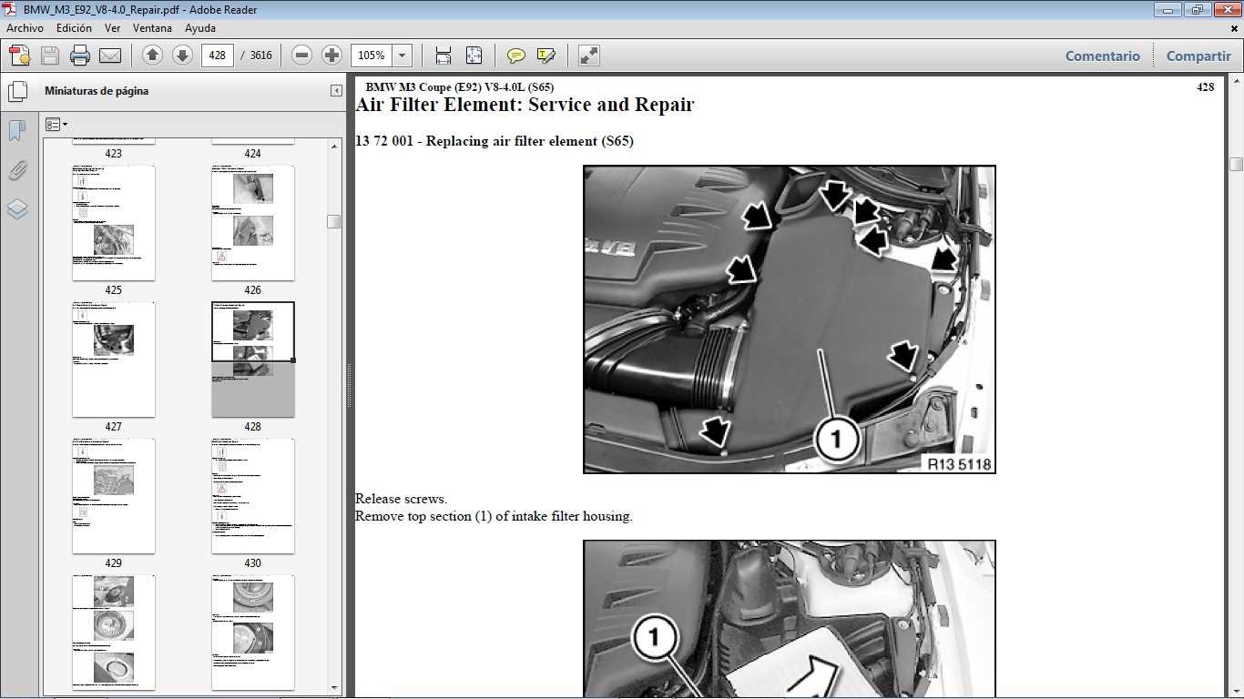Click the 'BMW M3 Coupe (E92)' page header

(460, 87)
